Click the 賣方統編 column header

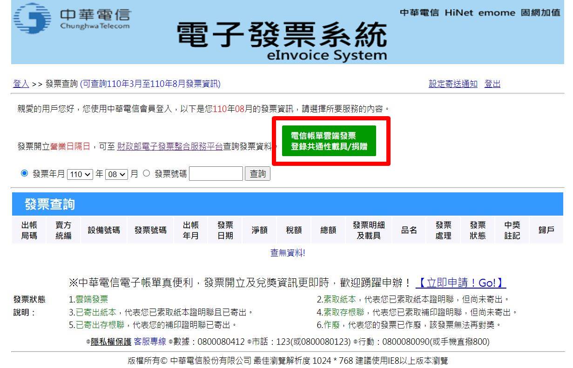[64, 230]
